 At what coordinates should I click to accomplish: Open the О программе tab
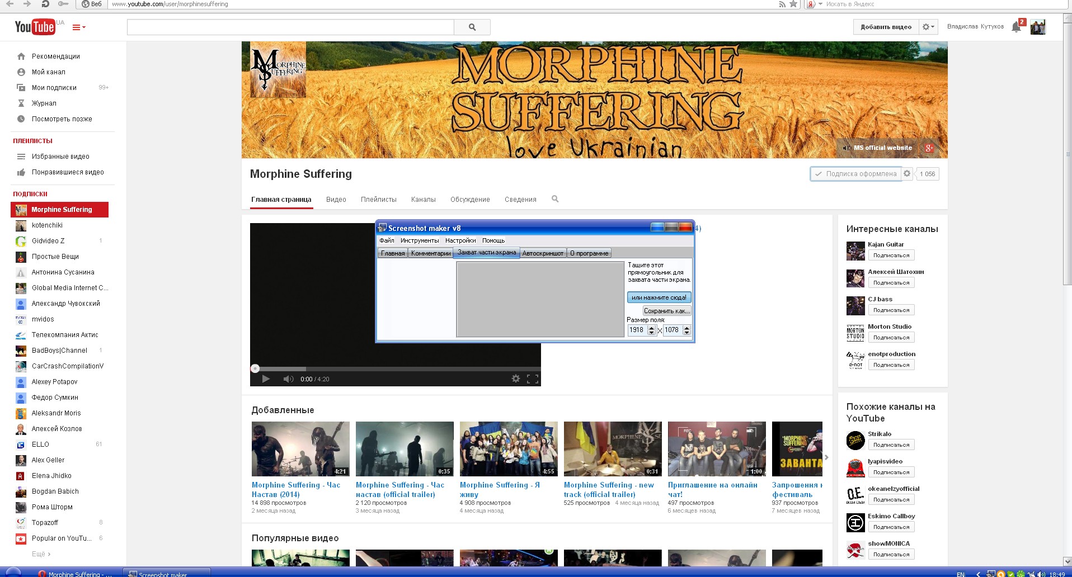click(x=589, y=253)
